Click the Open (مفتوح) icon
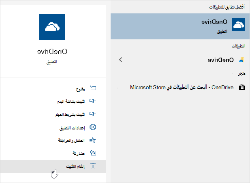250x183 pixels. click(x=93, y=88)
